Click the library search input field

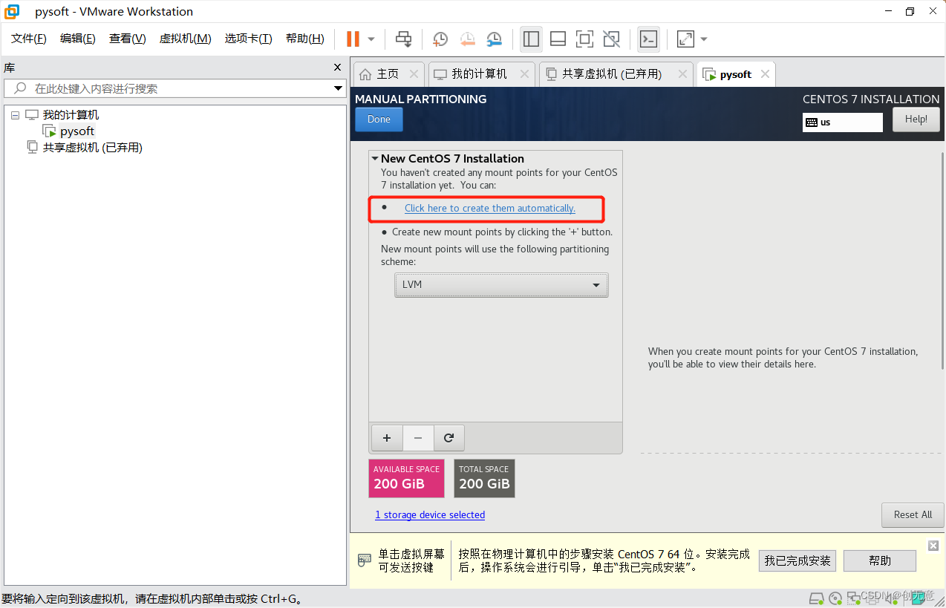pyautogui.click(x=174, y=88)
